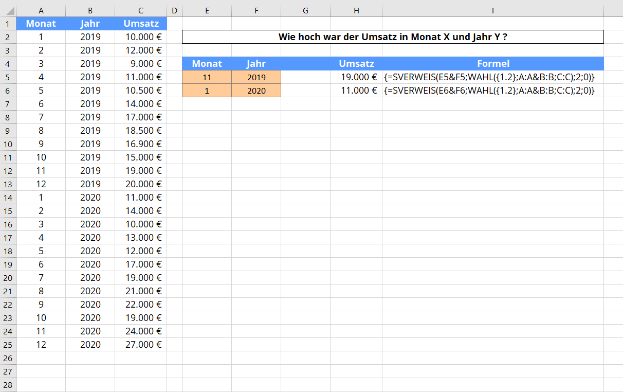The width and height of the screenshot is (623, 392).
Task: Select orange Jahr input cell showing 2020
Action: tap(256, 91)
